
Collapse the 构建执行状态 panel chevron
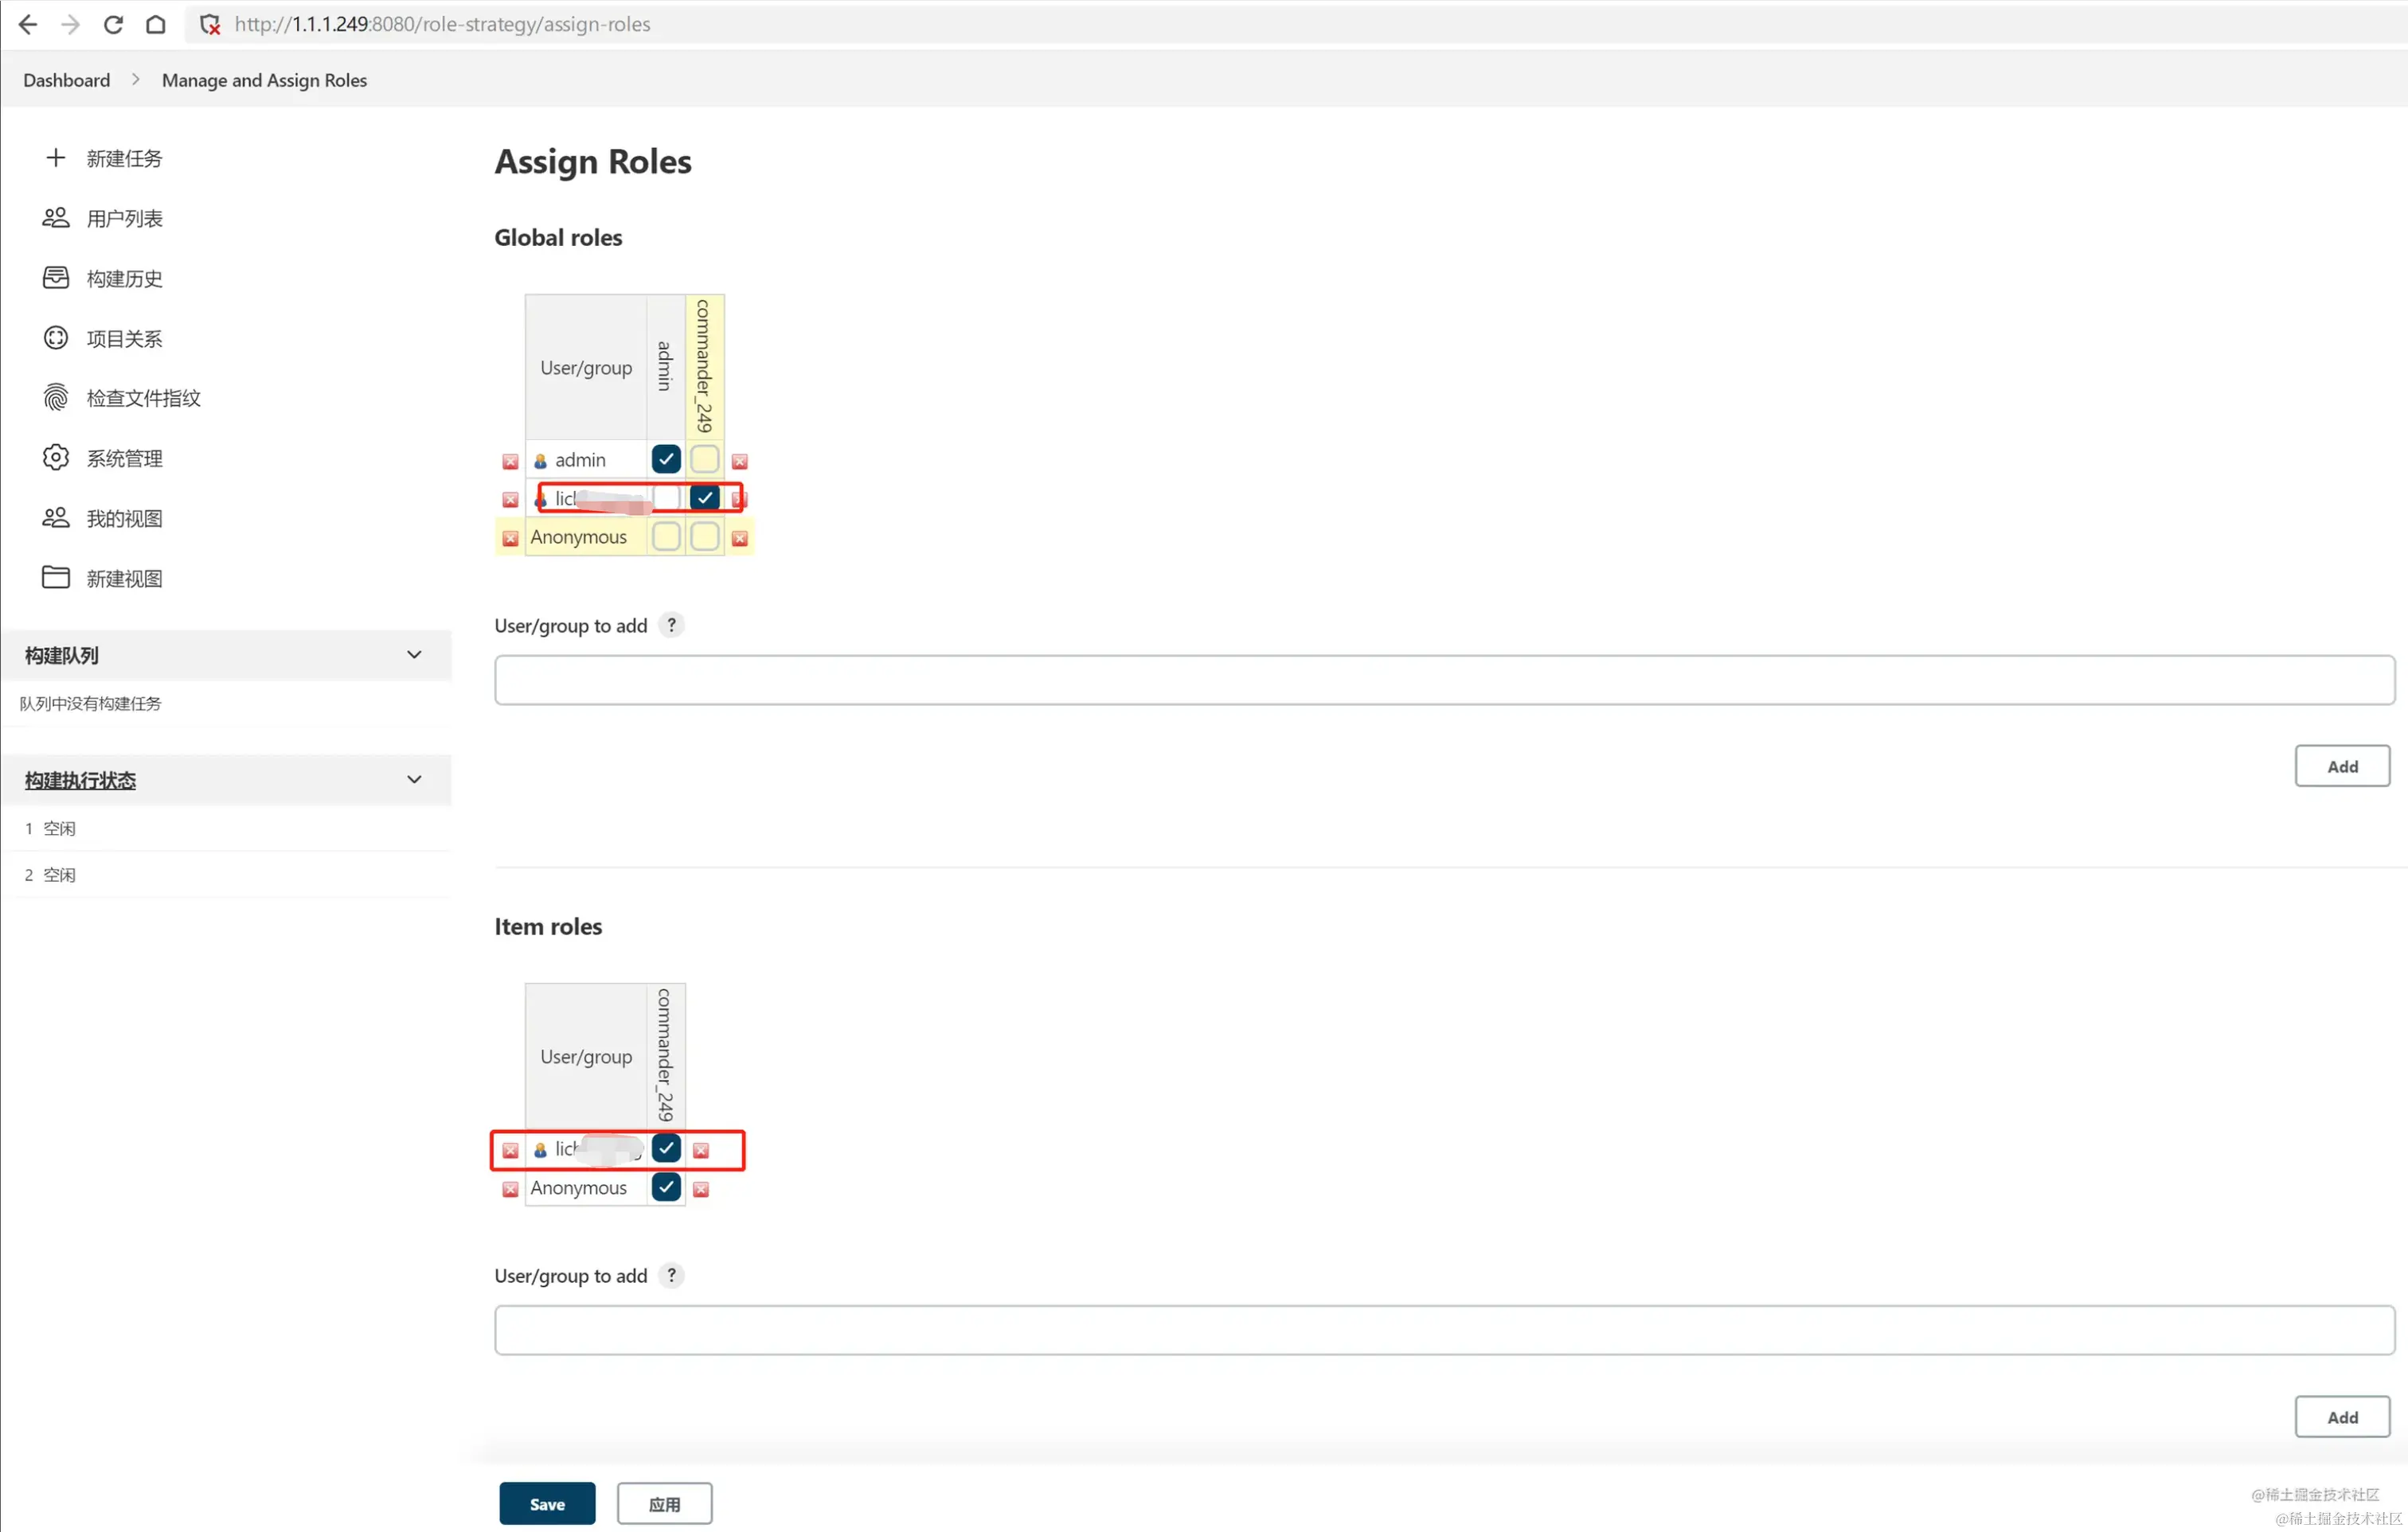coord(414,779)
